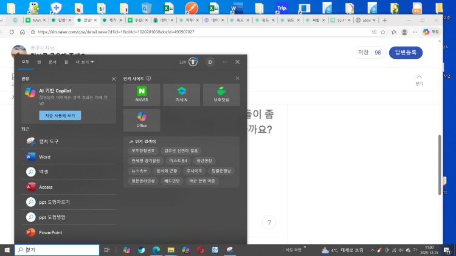Open 캡처 도구 from recent list
The image size is (456, 256).
pos(49,141)
